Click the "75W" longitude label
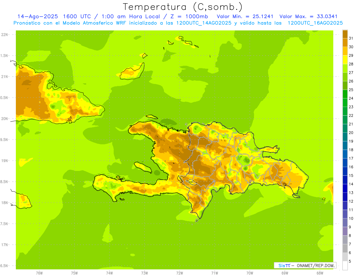The width and height of the screenshot is (359, 277). click(x=74, y=273)
